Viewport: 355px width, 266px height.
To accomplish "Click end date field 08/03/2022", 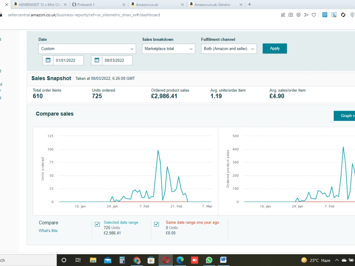I will [x=117, y=60].
